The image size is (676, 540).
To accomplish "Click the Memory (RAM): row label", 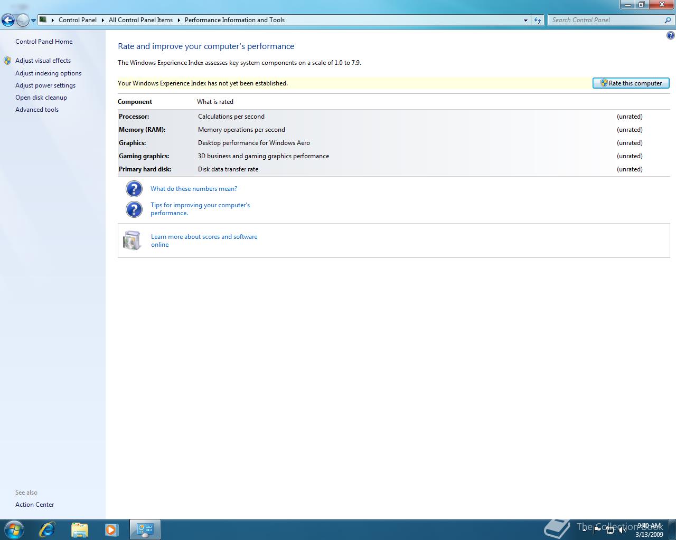I will click(142, 130).
